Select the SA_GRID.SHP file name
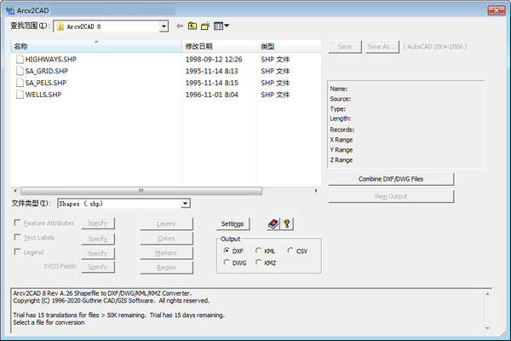This screenshot has width=511, height=341. coord(47,71)
